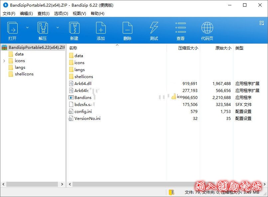Viewport: 268px width, 197px height.
Task: Expand the Open button dropdown arrow
Action: click(27, 28)
